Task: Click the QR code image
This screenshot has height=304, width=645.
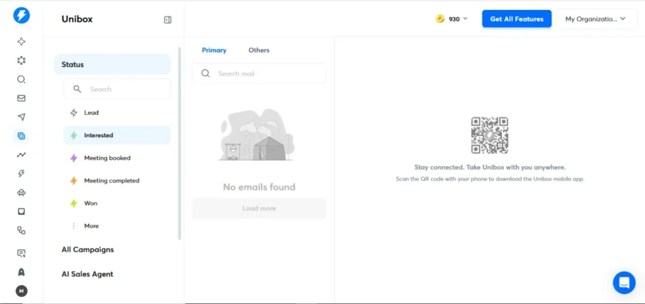Action: [489, 135]
